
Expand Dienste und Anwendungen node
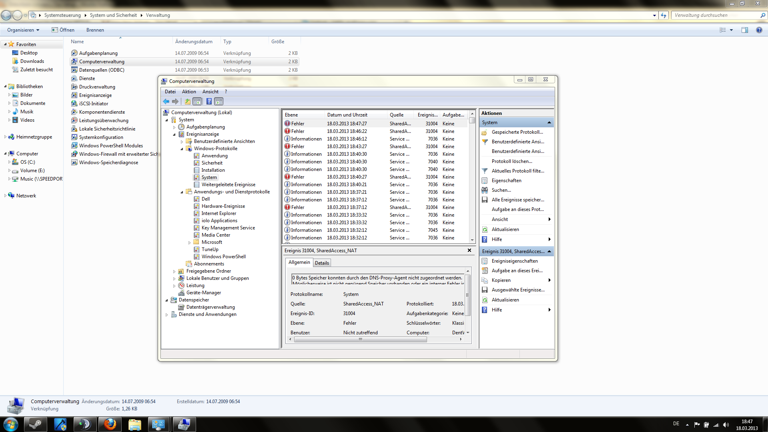(167, 315)
